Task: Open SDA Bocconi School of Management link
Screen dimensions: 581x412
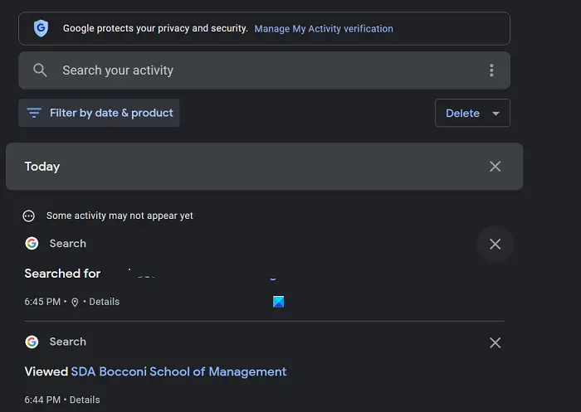Action: pos(178,371)
